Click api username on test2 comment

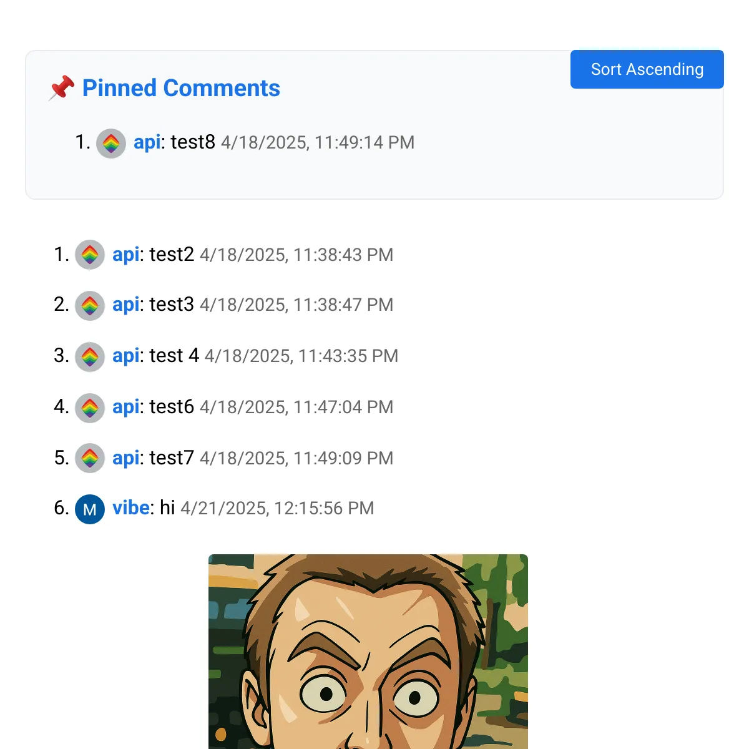tap(126, 255)
